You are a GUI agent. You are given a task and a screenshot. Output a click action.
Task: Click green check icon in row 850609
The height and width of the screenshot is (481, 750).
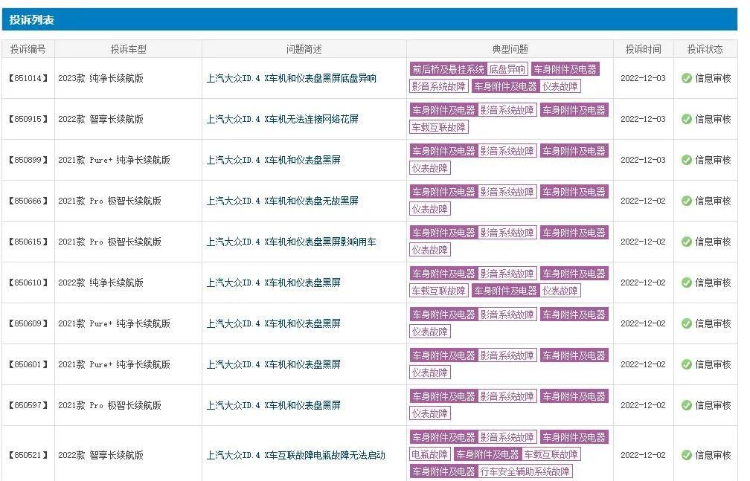coord(686,323)
